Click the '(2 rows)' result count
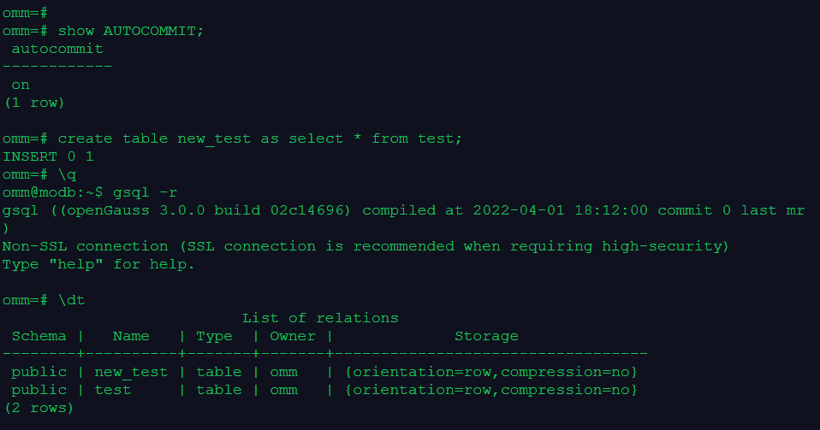 39,408
